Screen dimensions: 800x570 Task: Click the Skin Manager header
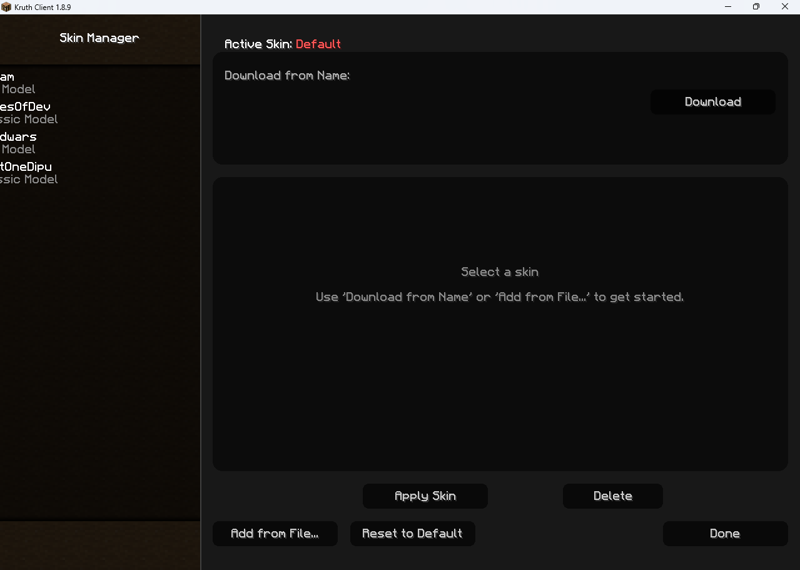pos(99,38)
